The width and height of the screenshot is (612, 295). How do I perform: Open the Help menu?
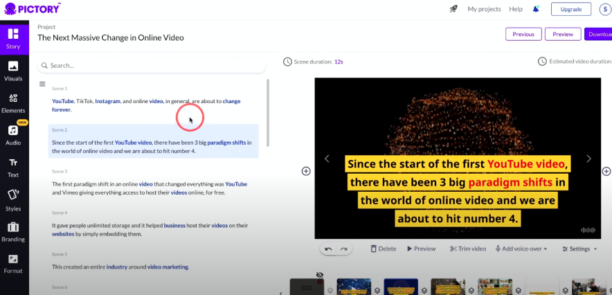(x=516, y=9)
